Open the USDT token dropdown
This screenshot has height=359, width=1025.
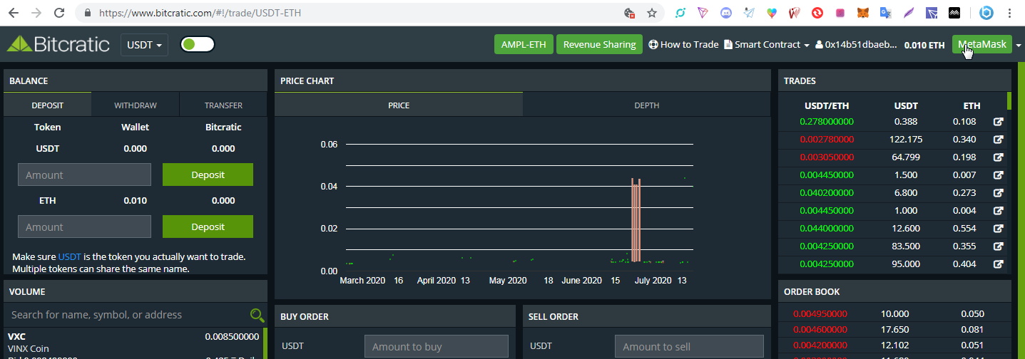pyautogui.click(x=144, y=44)
